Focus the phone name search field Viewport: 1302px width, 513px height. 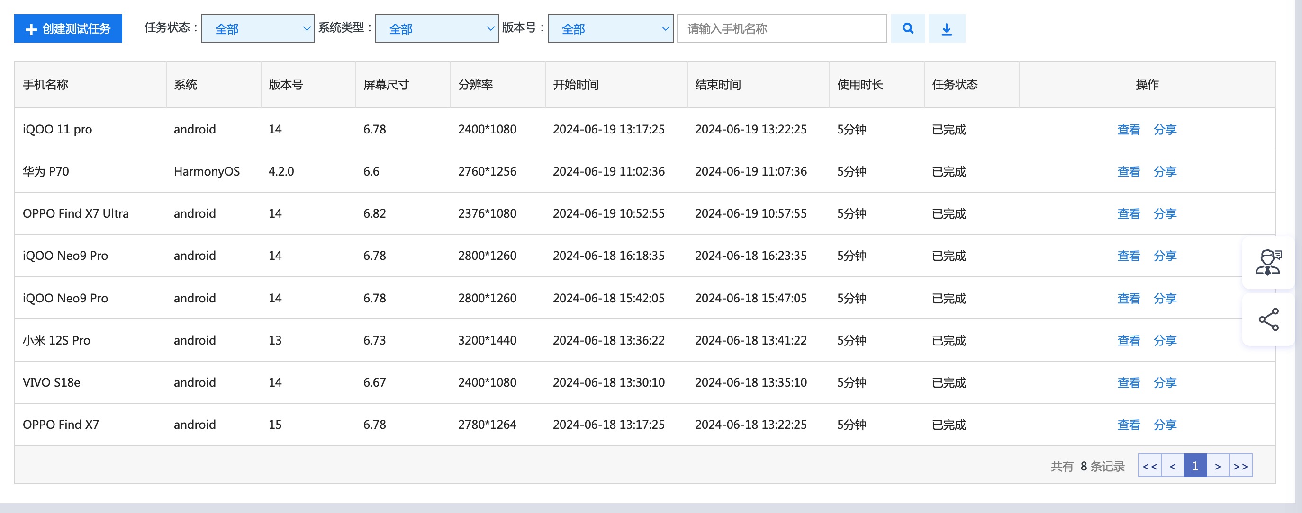(781, 28)
